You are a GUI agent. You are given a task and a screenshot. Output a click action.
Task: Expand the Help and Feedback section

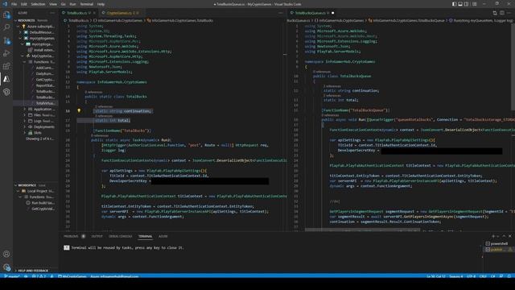click(35, 271)
